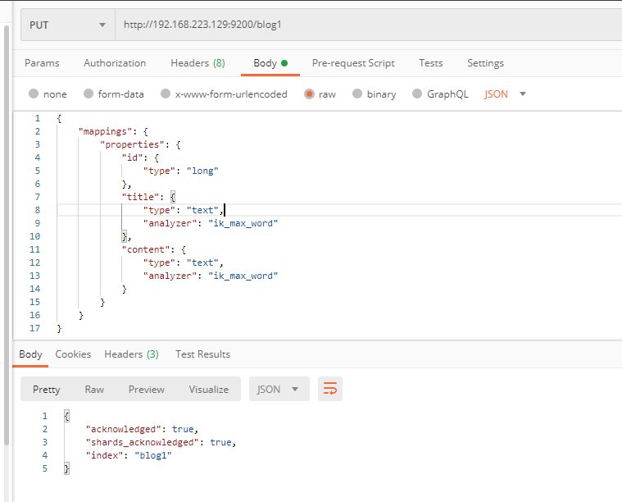Switch to Raw response view
Screen dimensions: 622x502
(x=94, y=389)
